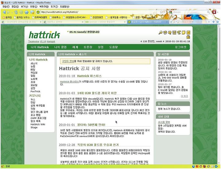Image resolution: width=221 pixels, height=169 pixels.
Task: Click the smiley toolbar icon next to home
Action: pyautogui.click(x=32, y=12)
